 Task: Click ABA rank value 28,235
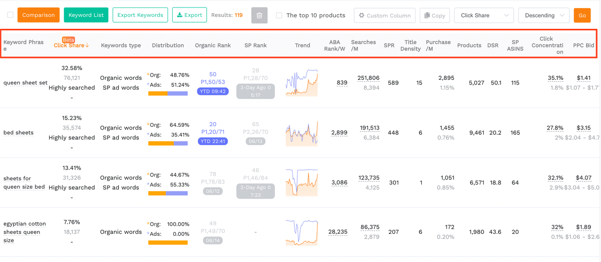pyautogui.click(x=338, y=232)
